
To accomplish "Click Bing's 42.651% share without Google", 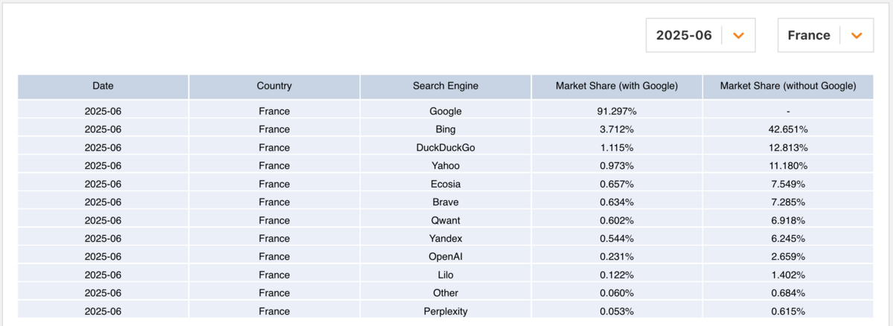I will [x=788, y=130].
